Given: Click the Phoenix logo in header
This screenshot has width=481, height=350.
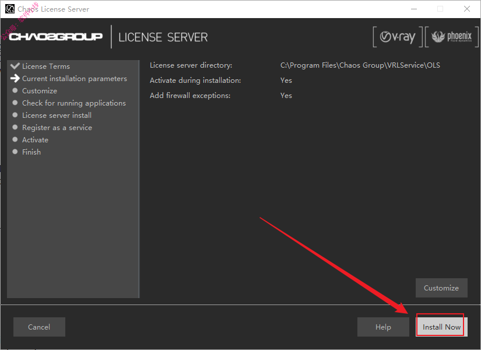Looking at the screenshot, I should click(451, 37).
